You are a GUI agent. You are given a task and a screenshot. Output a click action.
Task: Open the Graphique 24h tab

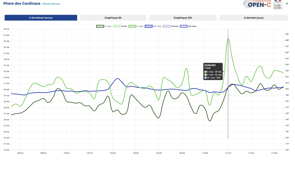[183, 18]
